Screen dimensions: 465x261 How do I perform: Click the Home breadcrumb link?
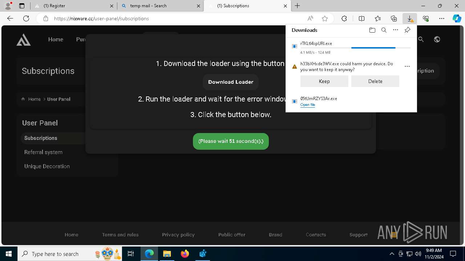pyautogui.click(x=35, y=99)
